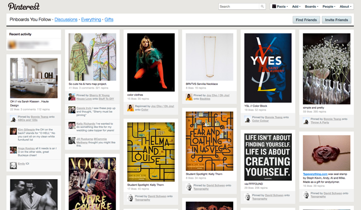The height and width of the screenshot is (210, 361).
Task: Click David Schwen's avatar under the Thelma and Louise pin
Action: point(130,198)
